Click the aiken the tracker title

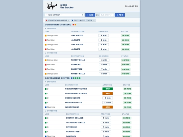pos(67,6)
